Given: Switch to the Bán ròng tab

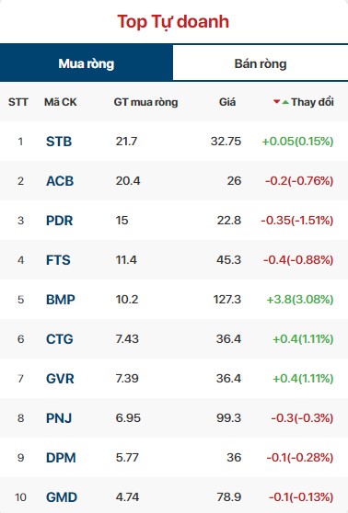Looking at the screenshot, I should 261,63.
